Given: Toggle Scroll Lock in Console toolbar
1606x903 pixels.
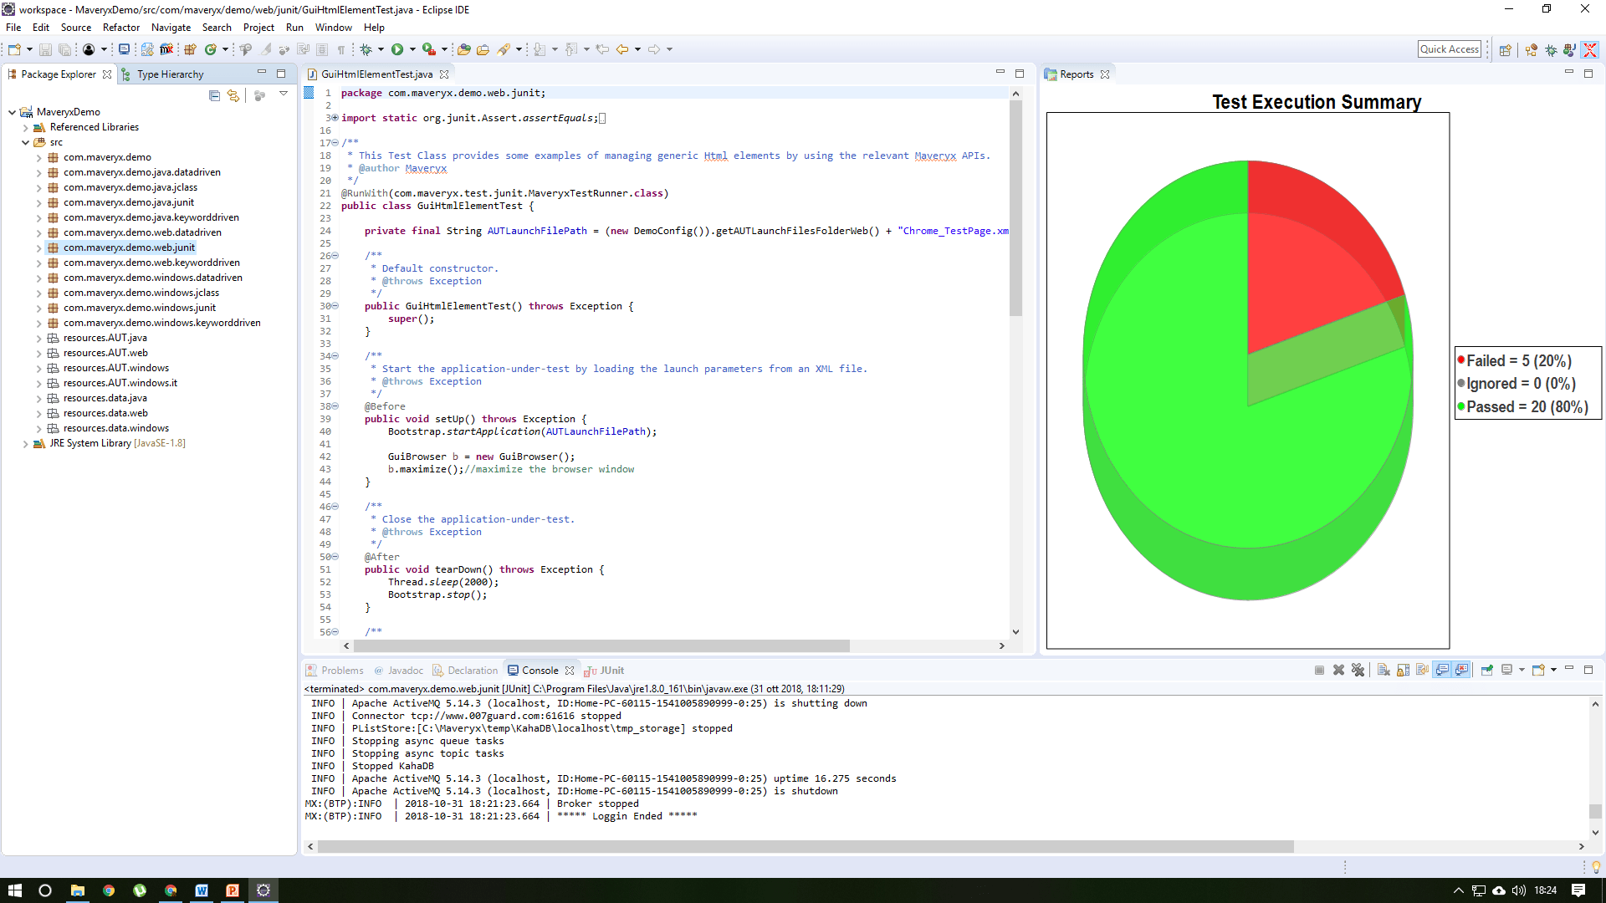Looking at the screenshot, I should pyautogui.click(x=1404, y=670).
